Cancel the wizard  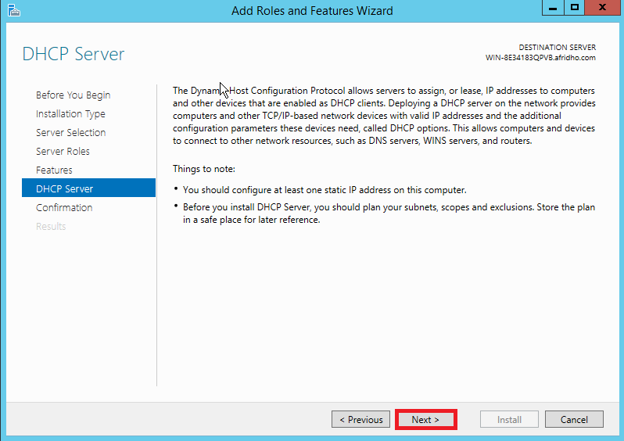point(574,420)
